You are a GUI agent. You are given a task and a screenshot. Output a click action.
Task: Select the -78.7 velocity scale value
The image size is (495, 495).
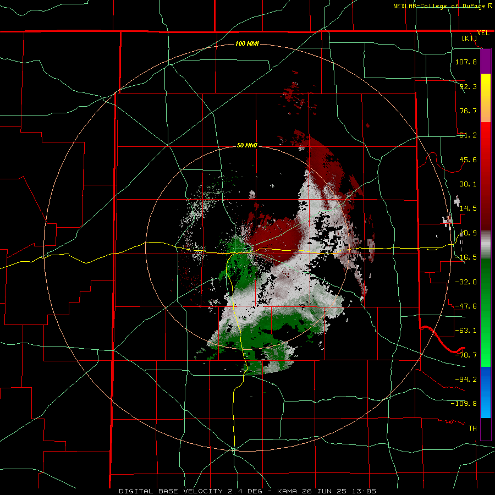pos(466,355)
